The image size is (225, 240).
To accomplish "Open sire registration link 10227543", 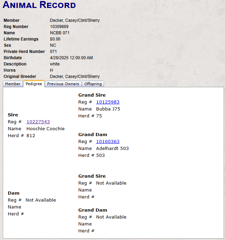I will pos(38,122).
